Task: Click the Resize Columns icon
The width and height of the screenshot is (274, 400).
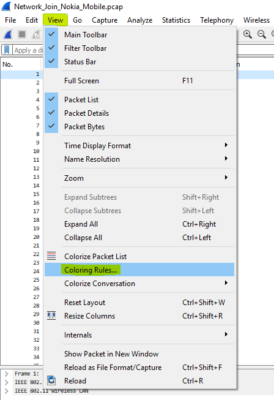Action: pyautogui.click(x=51, y=316)
